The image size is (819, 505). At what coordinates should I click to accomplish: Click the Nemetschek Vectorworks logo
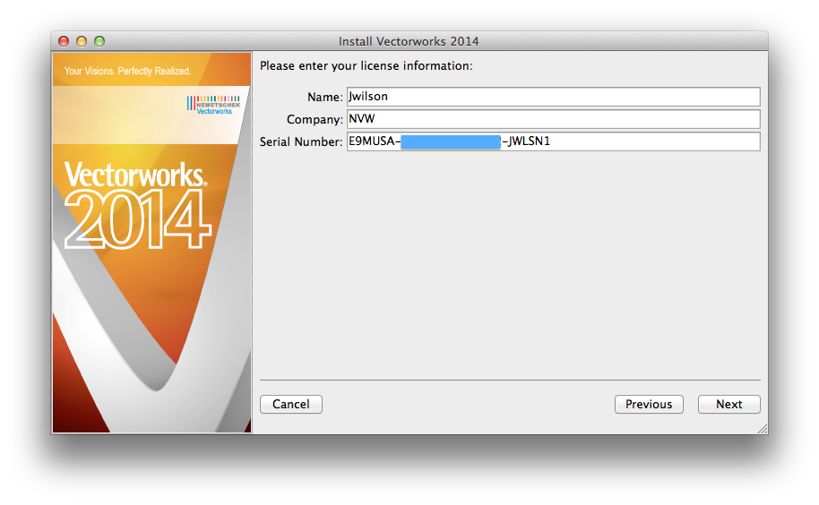coord(208,104)
